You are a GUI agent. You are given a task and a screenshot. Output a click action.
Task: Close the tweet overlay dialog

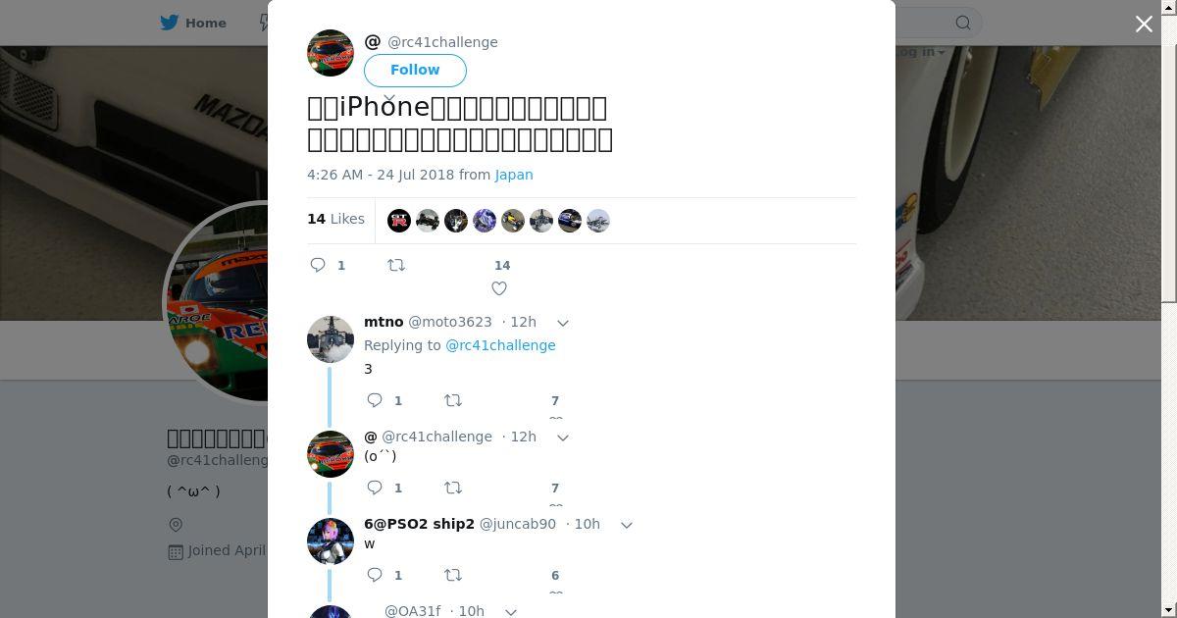(1144, 25)
